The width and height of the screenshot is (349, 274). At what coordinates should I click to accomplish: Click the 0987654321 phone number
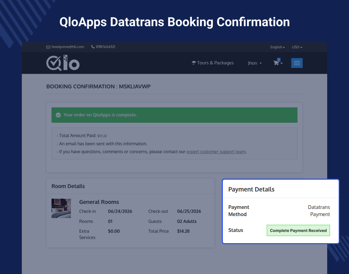(106, 47)
